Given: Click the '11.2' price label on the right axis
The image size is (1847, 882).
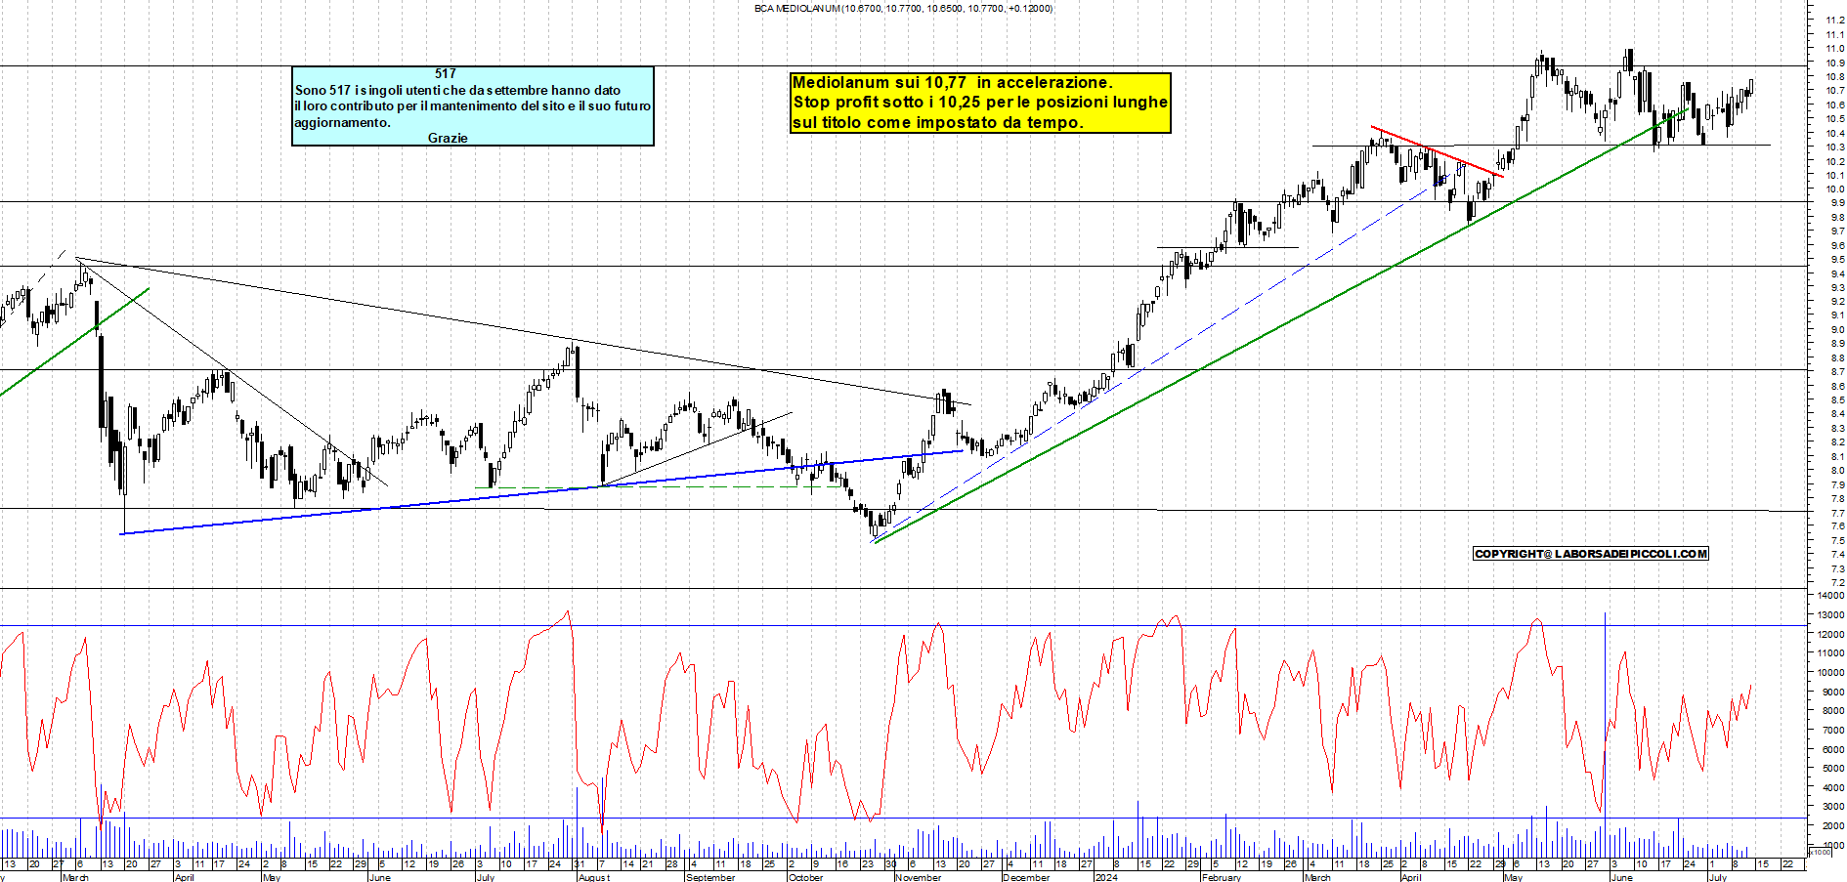Looking at the screenshot, I should [1835, 20].
